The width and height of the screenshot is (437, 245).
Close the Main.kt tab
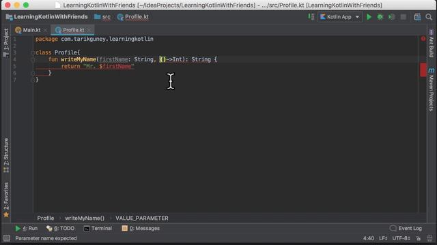point(46,30)
